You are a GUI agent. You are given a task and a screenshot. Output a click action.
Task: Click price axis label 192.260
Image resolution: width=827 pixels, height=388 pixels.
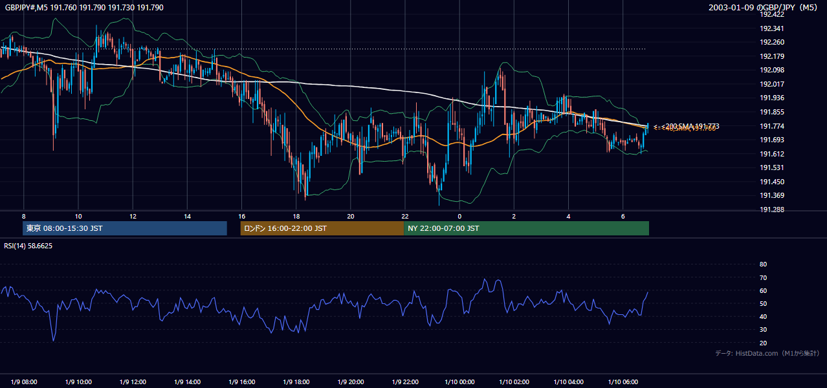pyautogui.click(x=771, y=42)
